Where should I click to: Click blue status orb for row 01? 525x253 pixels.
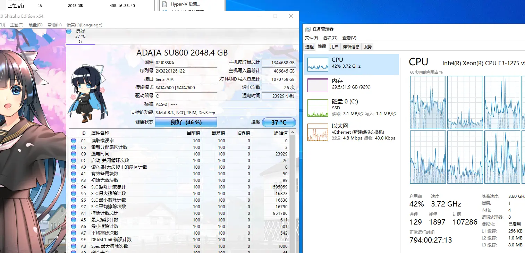click(74, 141)
